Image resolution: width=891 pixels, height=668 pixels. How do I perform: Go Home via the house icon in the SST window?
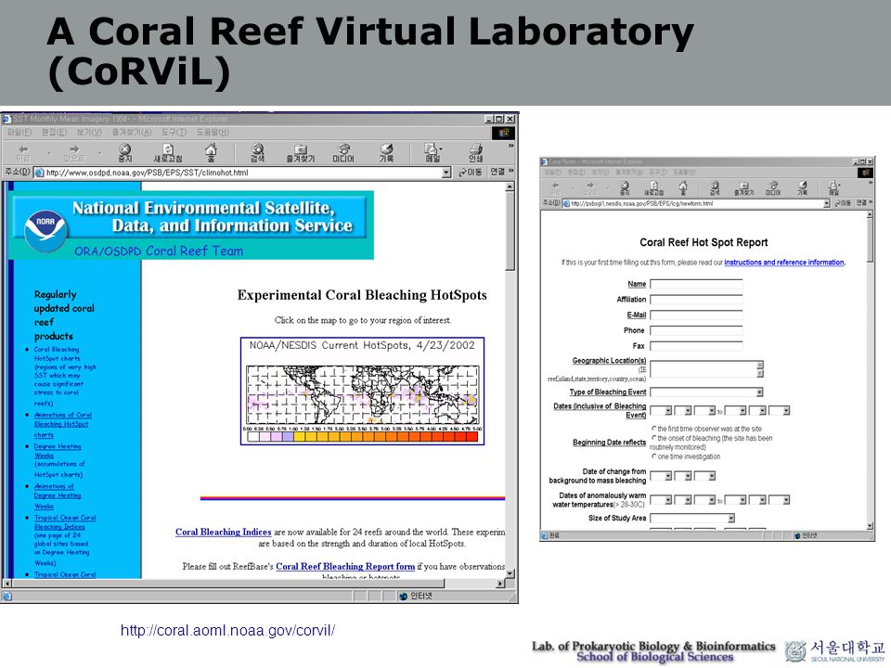[x=211, y=150]
